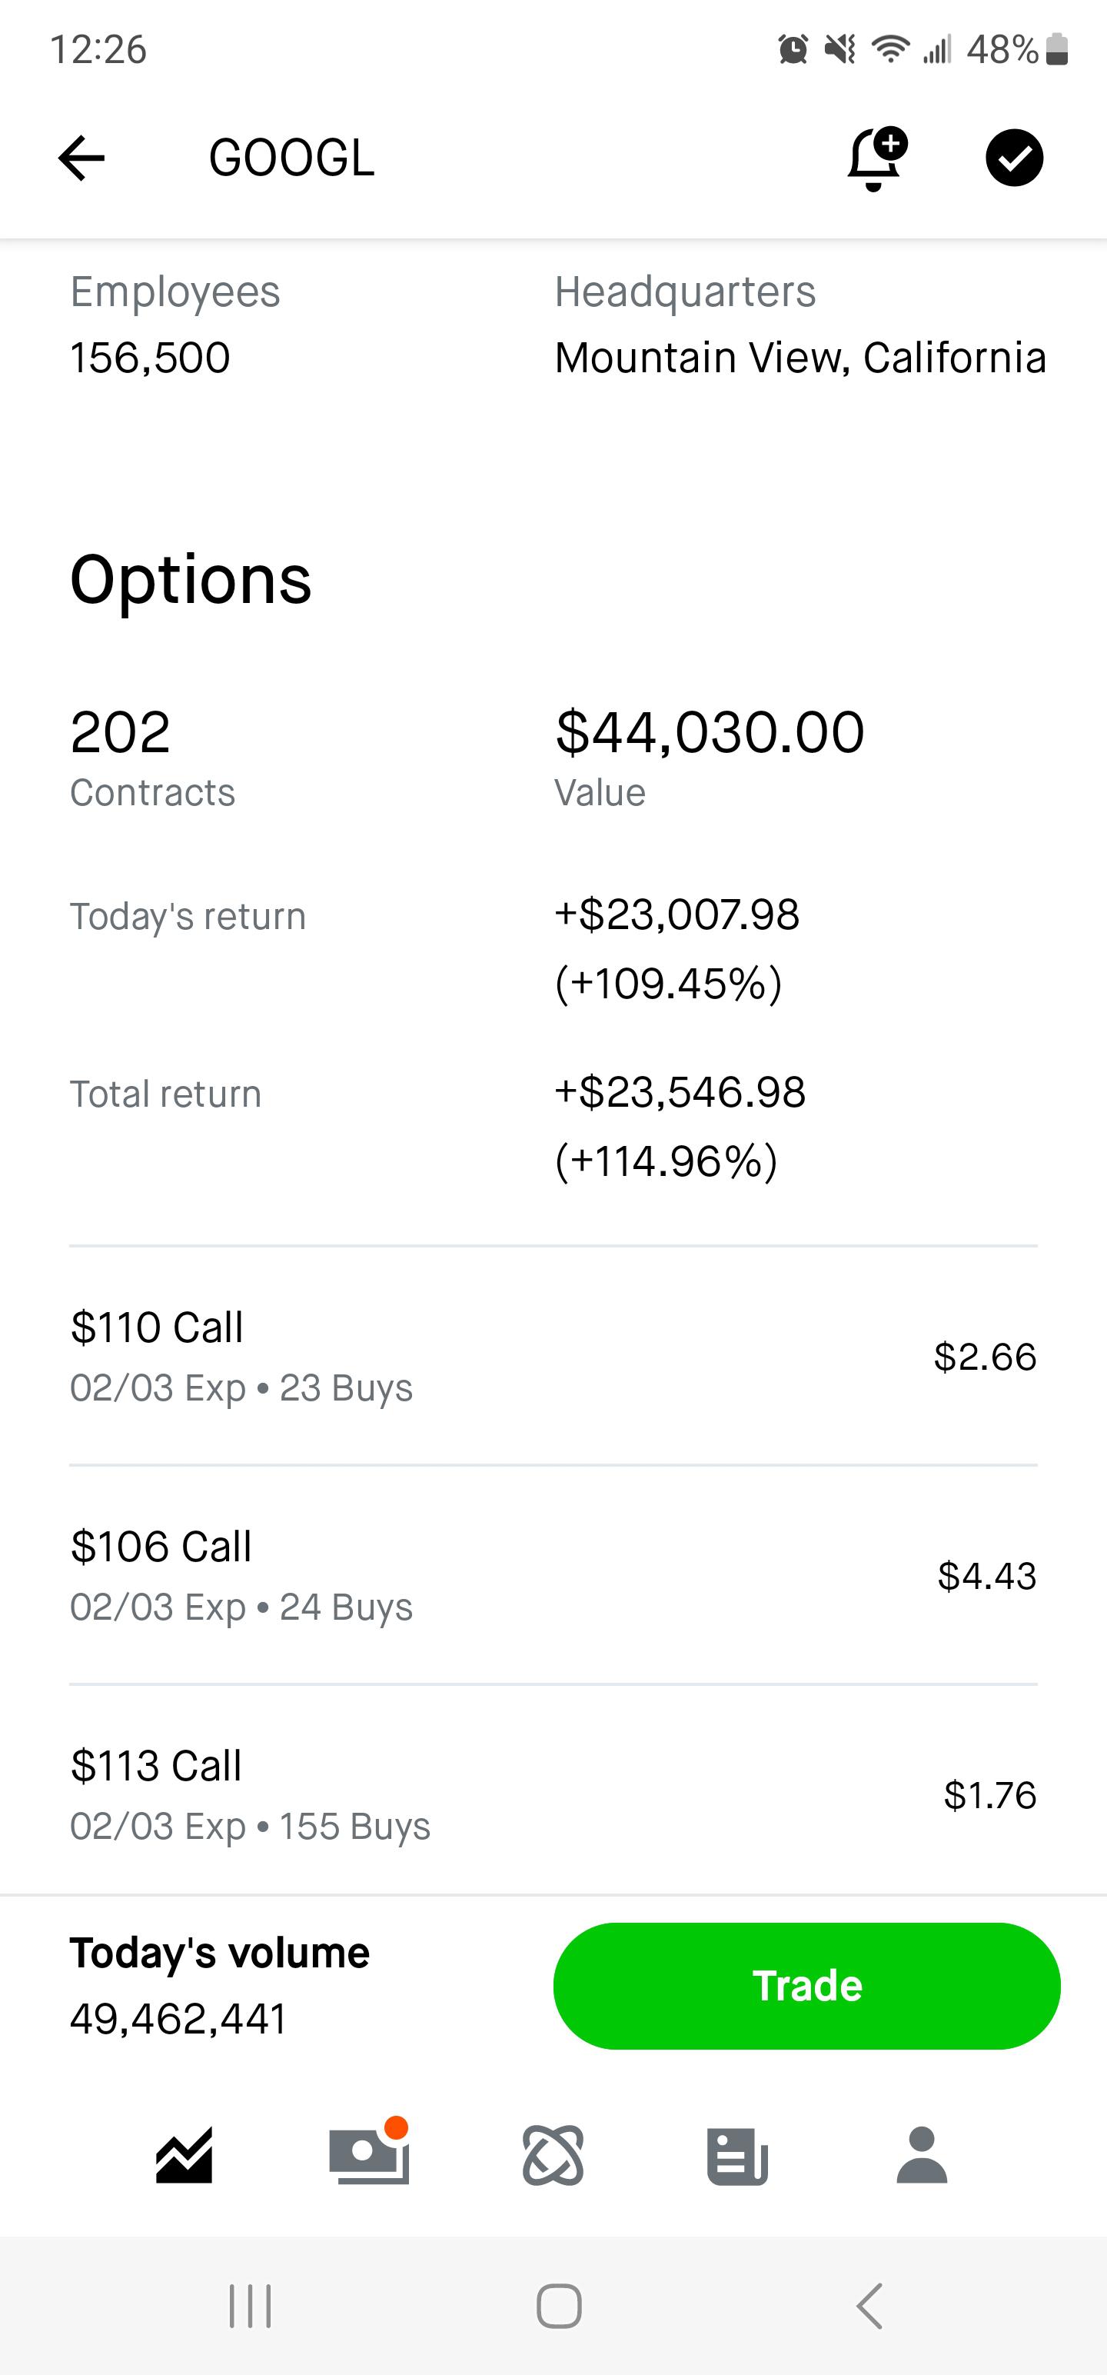The height and width of the screenshot is (2375, 1107).
Task: Open the crypto tab icon
Action: [553, 2156]
